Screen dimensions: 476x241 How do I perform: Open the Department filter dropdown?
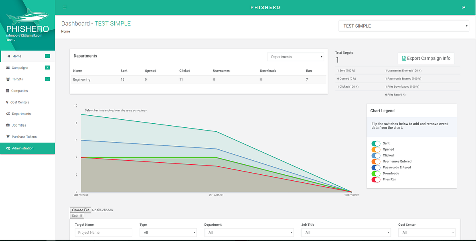coord(249,233)
